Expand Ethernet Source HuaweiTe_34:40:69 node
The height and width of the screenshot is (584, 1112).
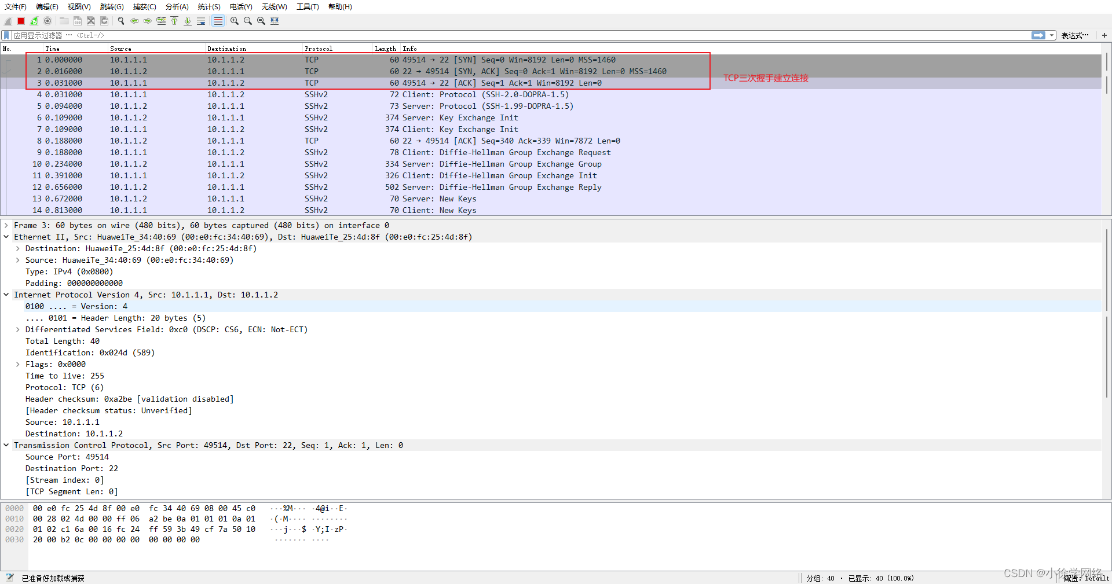(18, 260)
